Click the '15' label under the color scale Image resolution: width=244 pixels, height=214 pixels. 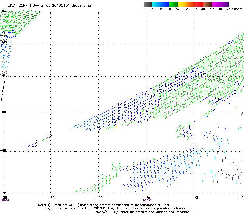pyautogui.click(x=169, y=9)
